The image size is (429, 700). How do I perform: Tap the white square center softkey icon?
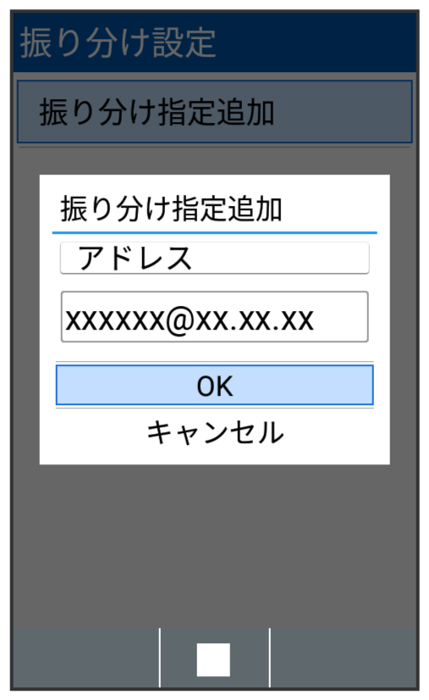click(213, 659)
